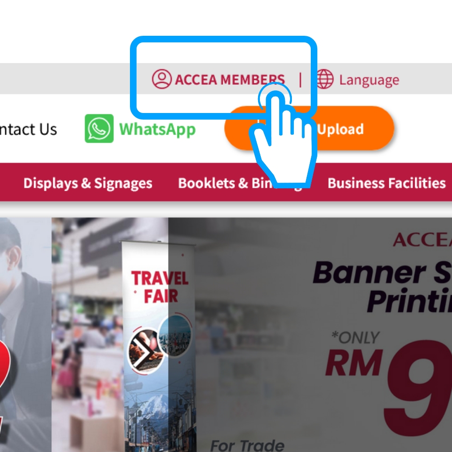Click the red ACCEA logo in banner
452x452 pixels.
(422, 240)
